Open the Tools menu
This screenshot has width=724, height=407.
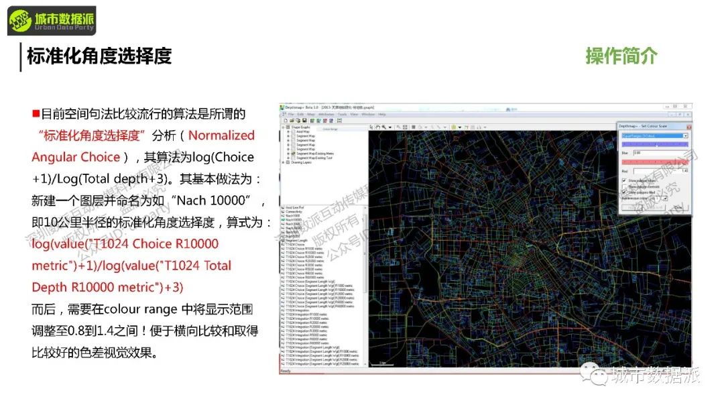(342, 114)
